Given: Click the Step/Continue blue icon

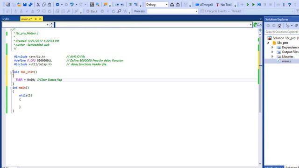Looking at the screenshot, I should tap(259, 4).
